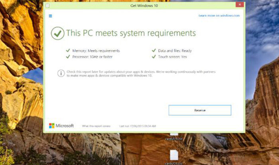Click the Get Windows 10 title bar
The image size is (279, 165).
click(x=144, y=6)
